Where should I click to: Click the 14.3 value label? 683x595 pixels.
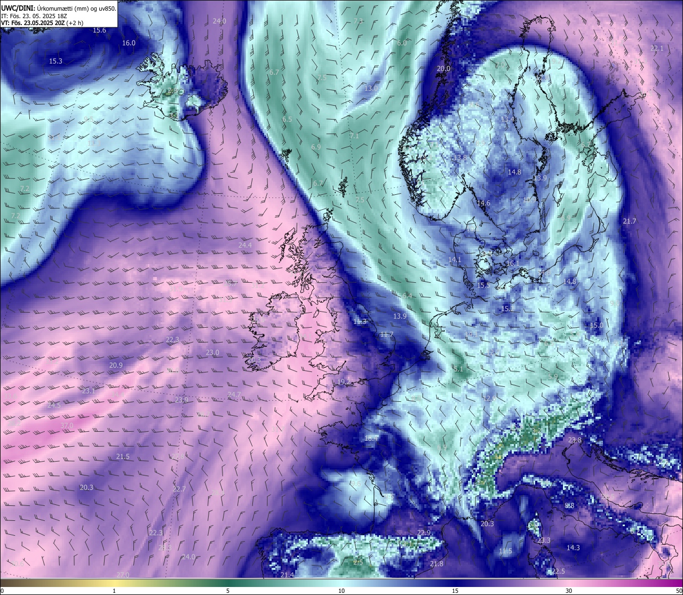coord(573,548)
